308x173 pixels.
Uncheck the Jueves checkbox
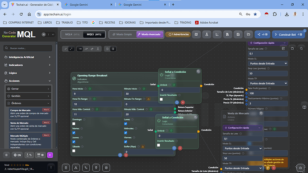click(74, 142)
